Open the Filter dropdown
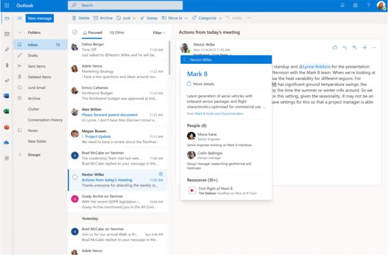Image resolution: width=388 pixels, height=255 pixels. pyautogui.click(x=159, y=32)
